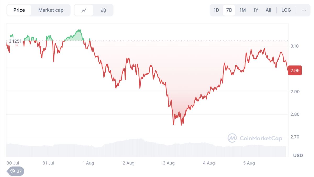The width and height of the screenshot is (314, 177).
Task: Select the 7D time range
Action: [x=229, y=10]
